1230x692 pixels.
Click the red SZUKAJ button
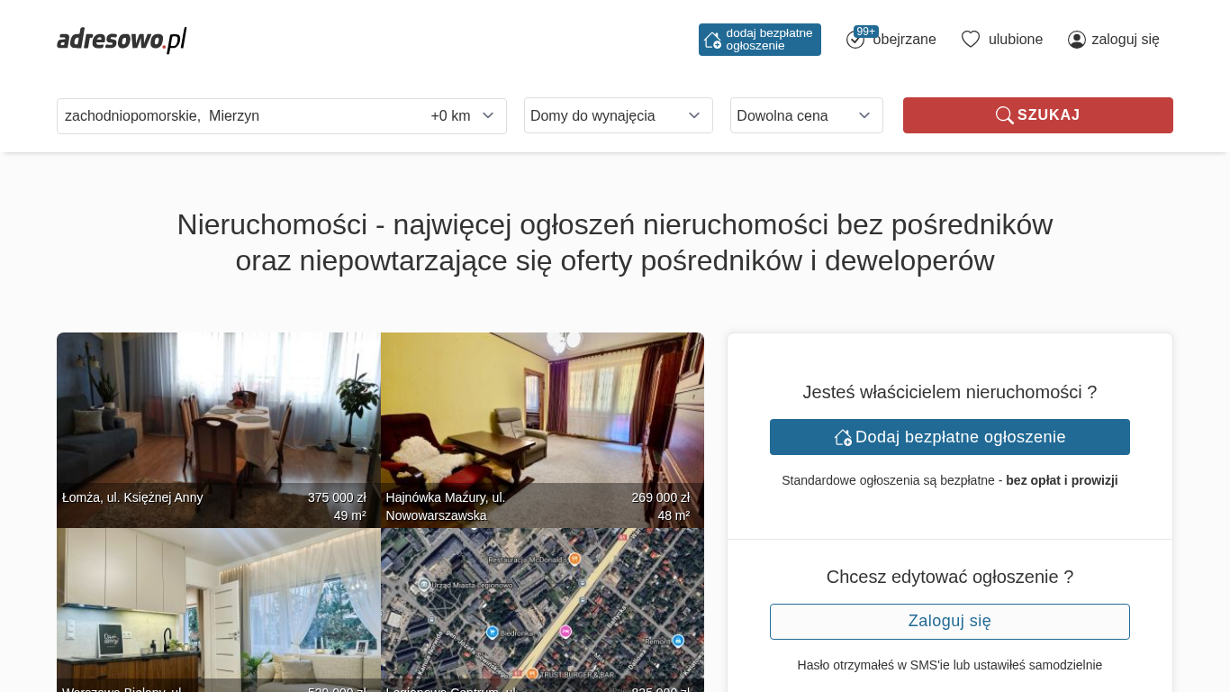[1038, 115]
